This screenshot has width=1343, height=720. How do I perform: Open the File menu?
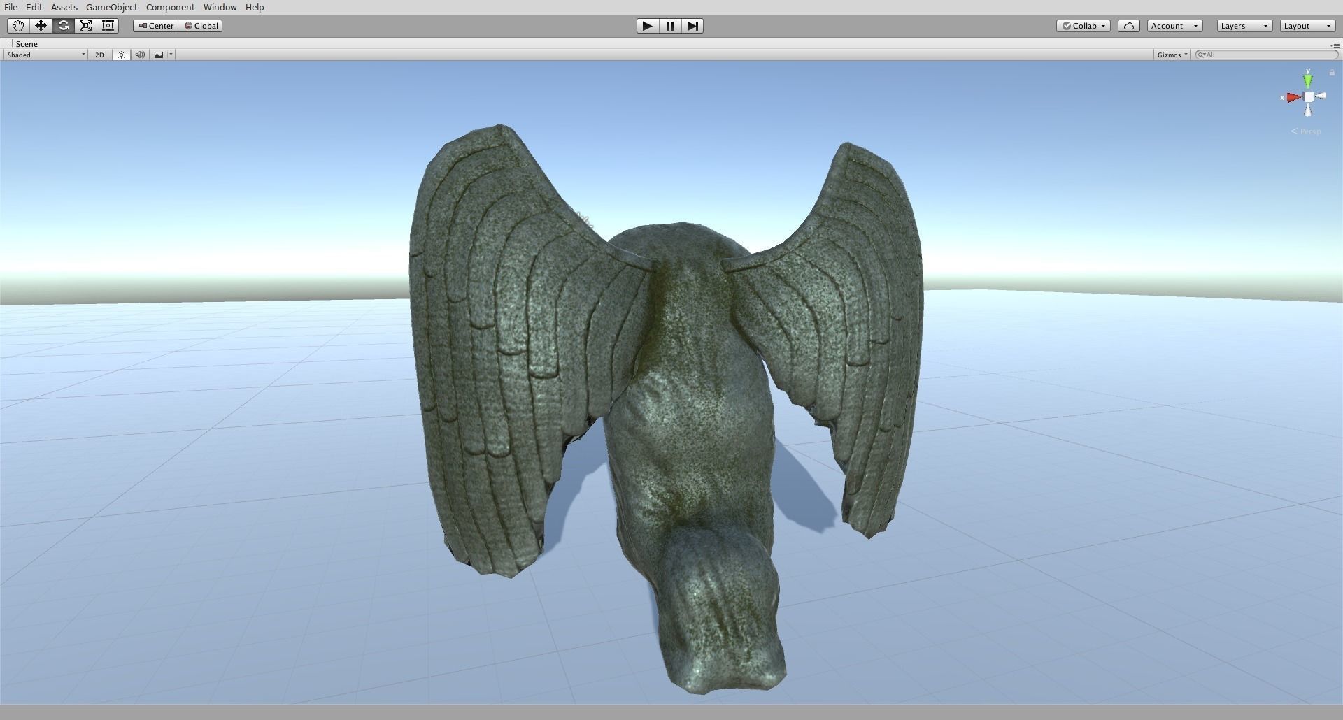[11, 7]
